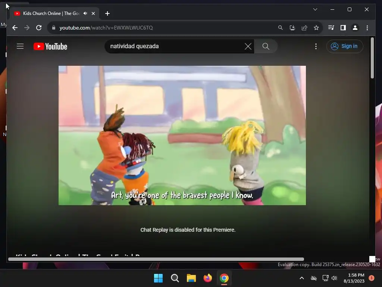The width and height of the screenshot is (382, 287).
Task: View site information lock icon
Action: [x=54, y=28]
